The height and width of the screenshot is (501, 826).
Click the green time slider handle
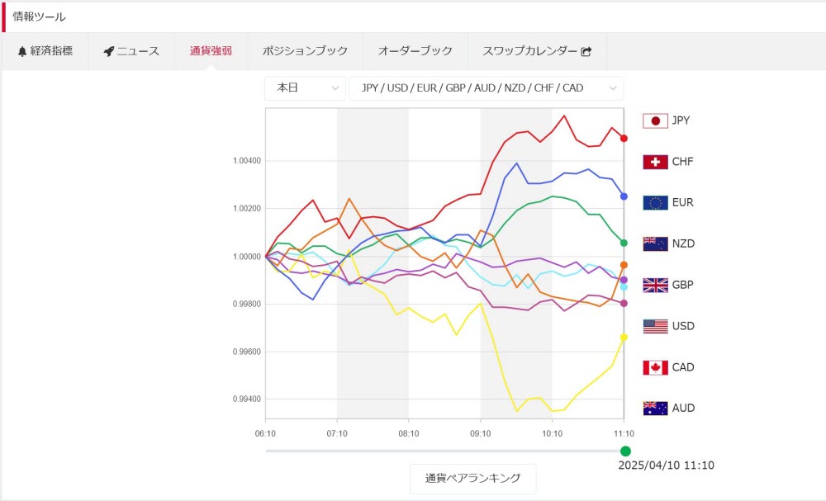pos(625,451)
